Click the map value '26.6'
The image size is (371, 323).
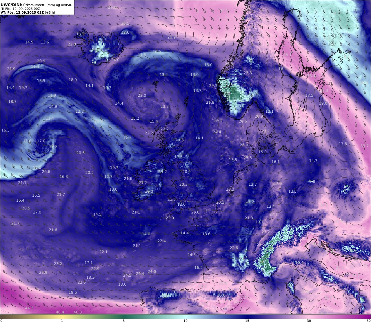point(243,121)
